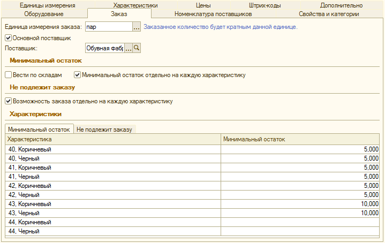Click ellipsis button for order unit

coord(137,27)
